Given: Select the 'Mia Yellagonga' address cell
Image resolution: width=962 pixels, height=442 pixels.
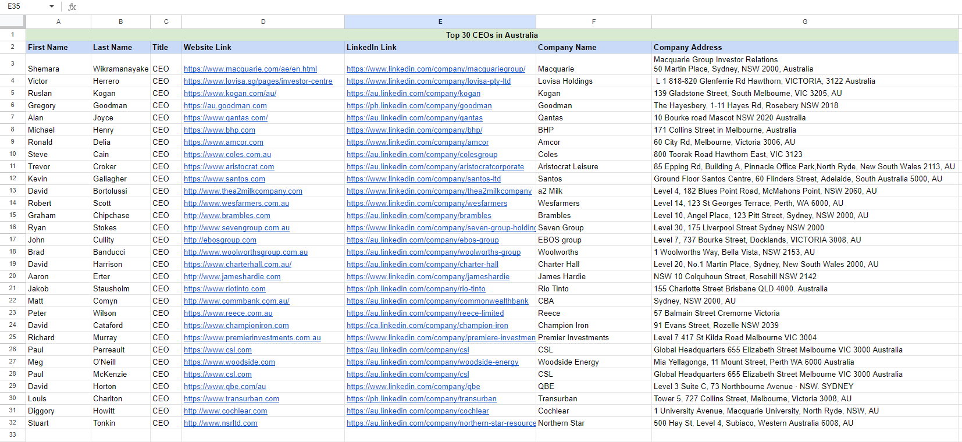Looking at the screenshot, I should 805,362.
